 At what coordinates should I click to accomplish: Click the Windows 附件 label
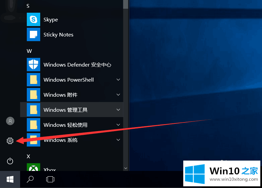pos(60,95)
